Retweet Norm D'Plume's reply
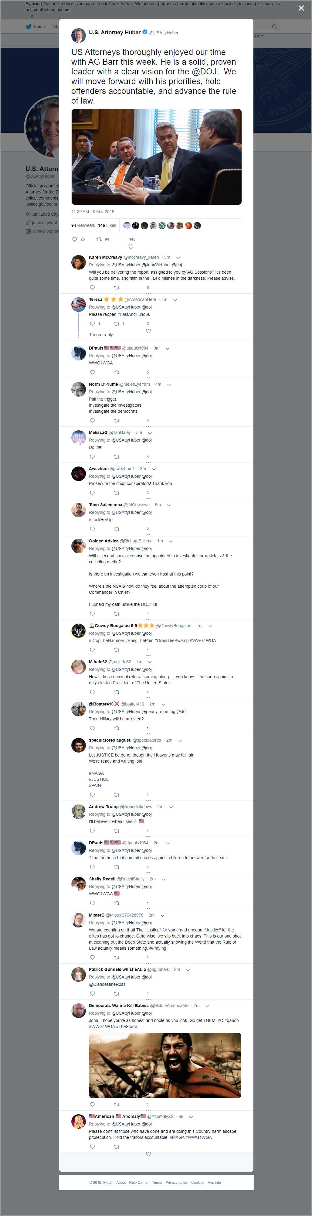The image size is (312, 1216). 117,421
